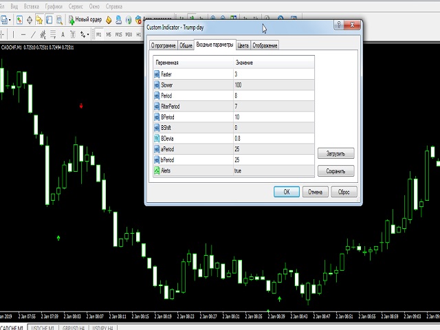Open the Data Window crosshair icon
The height and width of the screenshot is (330, 440).
30,20
